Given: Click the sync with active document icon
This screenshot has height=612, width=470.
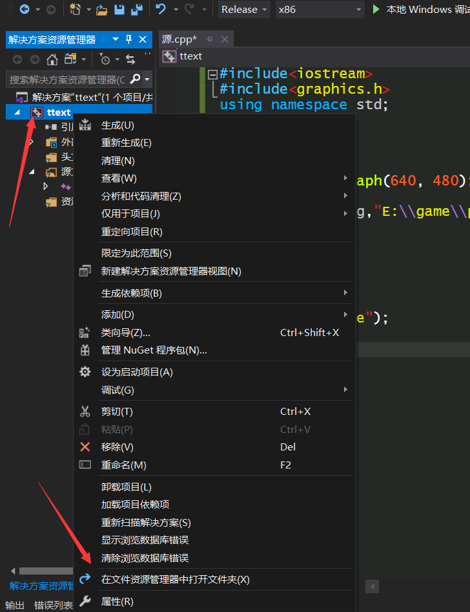Looking at the screenshot, I should (130, 59).
